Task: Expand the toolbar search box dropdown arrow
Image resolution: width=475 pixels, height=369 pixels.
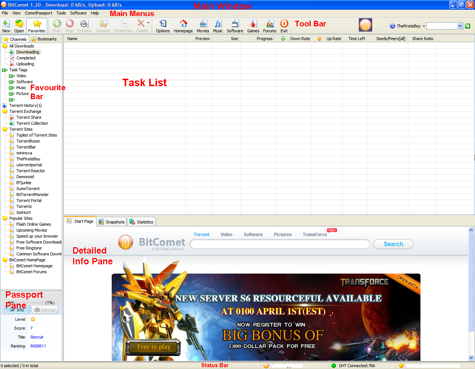Action: coord(460,26)
